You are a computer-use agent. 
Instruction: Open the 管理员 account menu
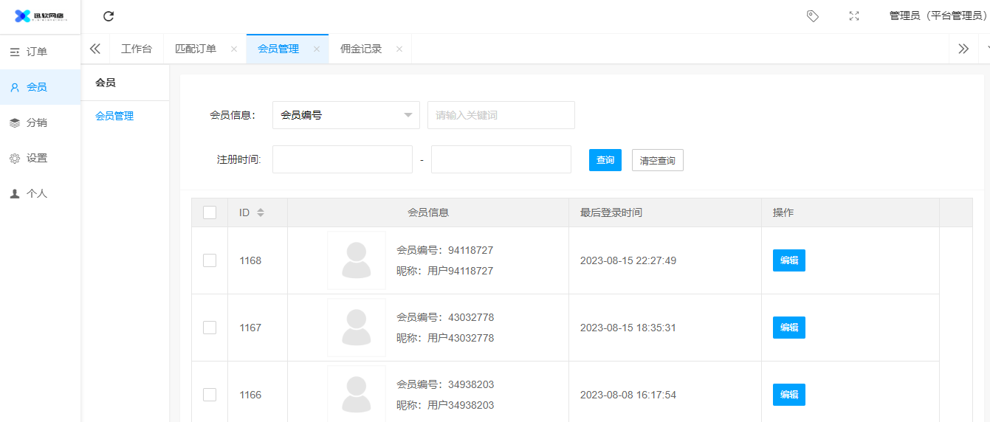point(938,16)
